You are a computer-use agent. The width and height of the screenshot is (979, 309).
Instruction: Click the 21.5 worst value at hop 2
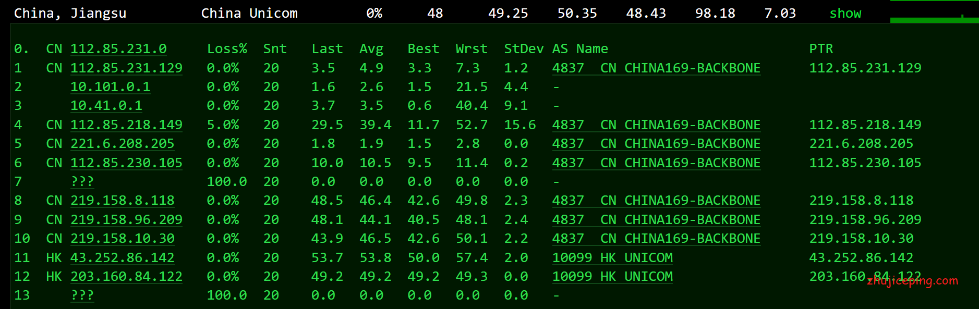472,86
